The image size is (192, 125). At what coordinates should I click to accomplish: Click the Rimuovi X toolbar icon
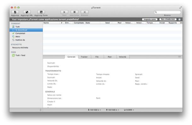pos(84,12)
